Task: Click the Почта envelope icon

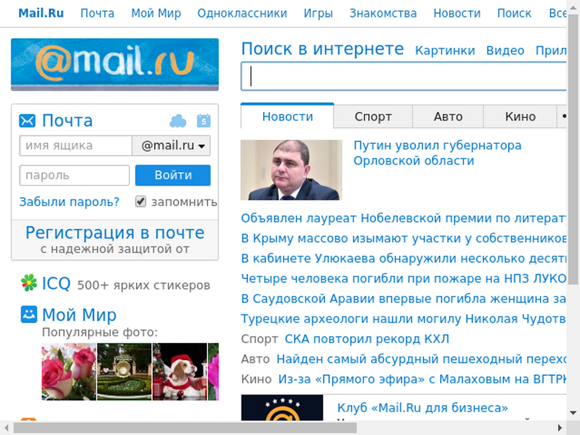Action: point(27,121)
